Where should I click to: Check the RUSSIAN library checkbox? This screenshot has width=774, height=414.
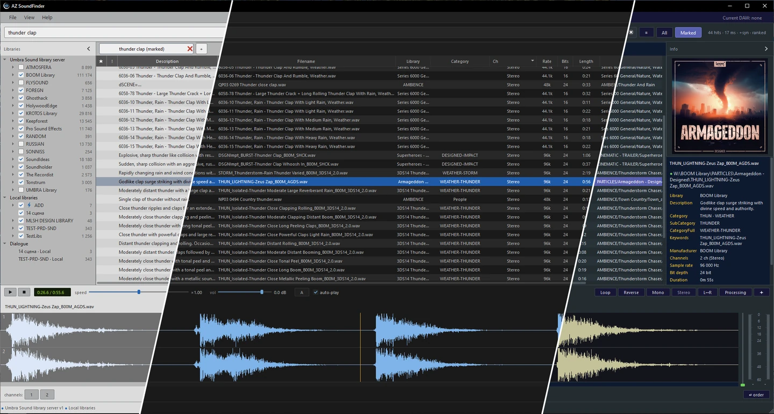point(21,144)
